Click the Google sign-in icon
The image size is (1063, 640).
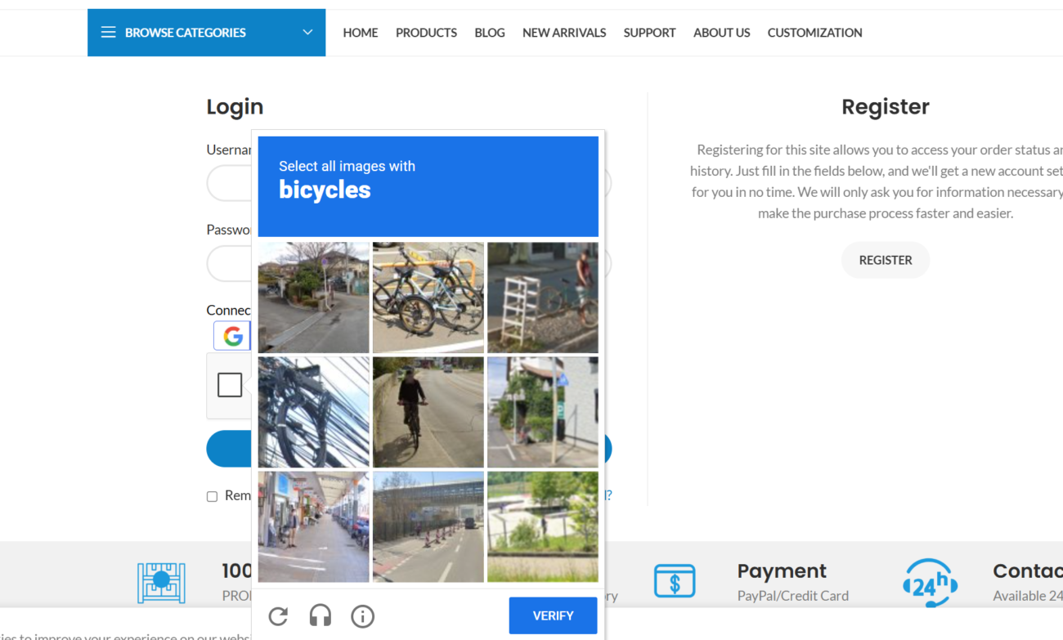pyautogui.click(x=232, y=336)
